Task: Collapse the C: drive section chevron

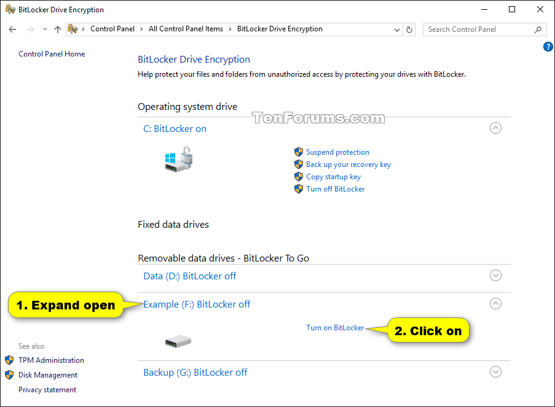Action: pos(495,128)
